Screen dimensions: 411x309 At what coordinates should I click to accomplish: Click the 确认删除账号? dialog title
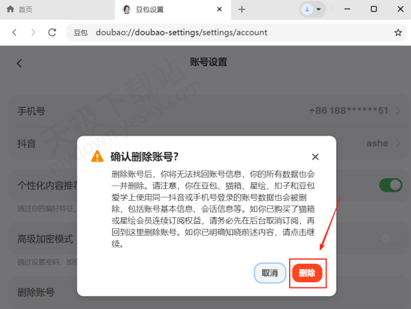[x=145, y=157]
